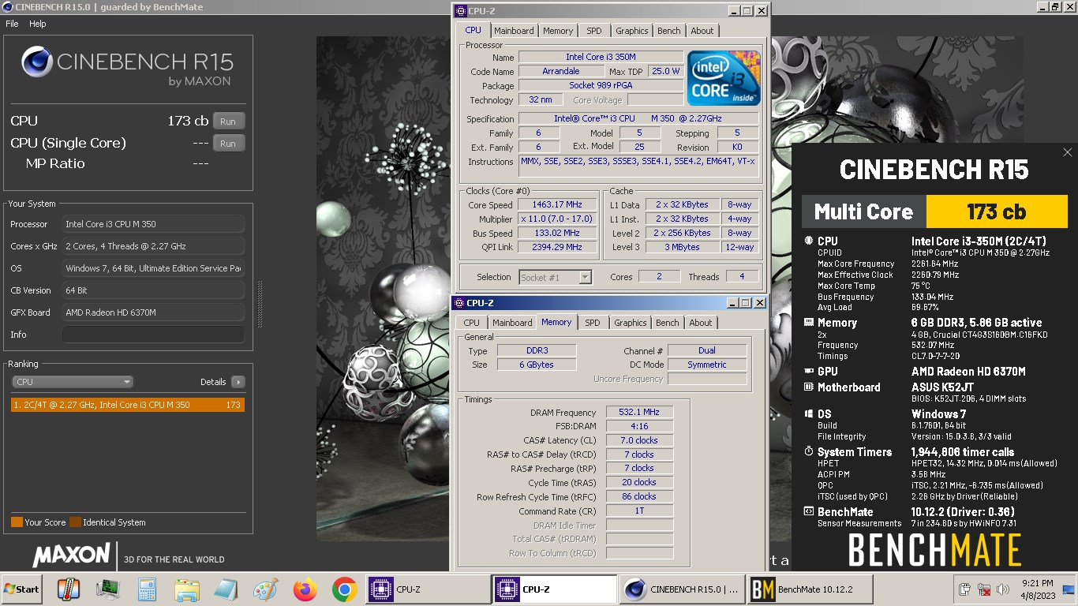The width and height of the screenshot is (1078, 606).
Task: Run the CPU multi-core benchmark
Action: [228, 122]
